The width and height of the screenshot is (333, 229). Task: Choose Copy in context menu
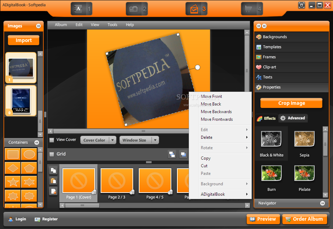[x=220, y=158]
